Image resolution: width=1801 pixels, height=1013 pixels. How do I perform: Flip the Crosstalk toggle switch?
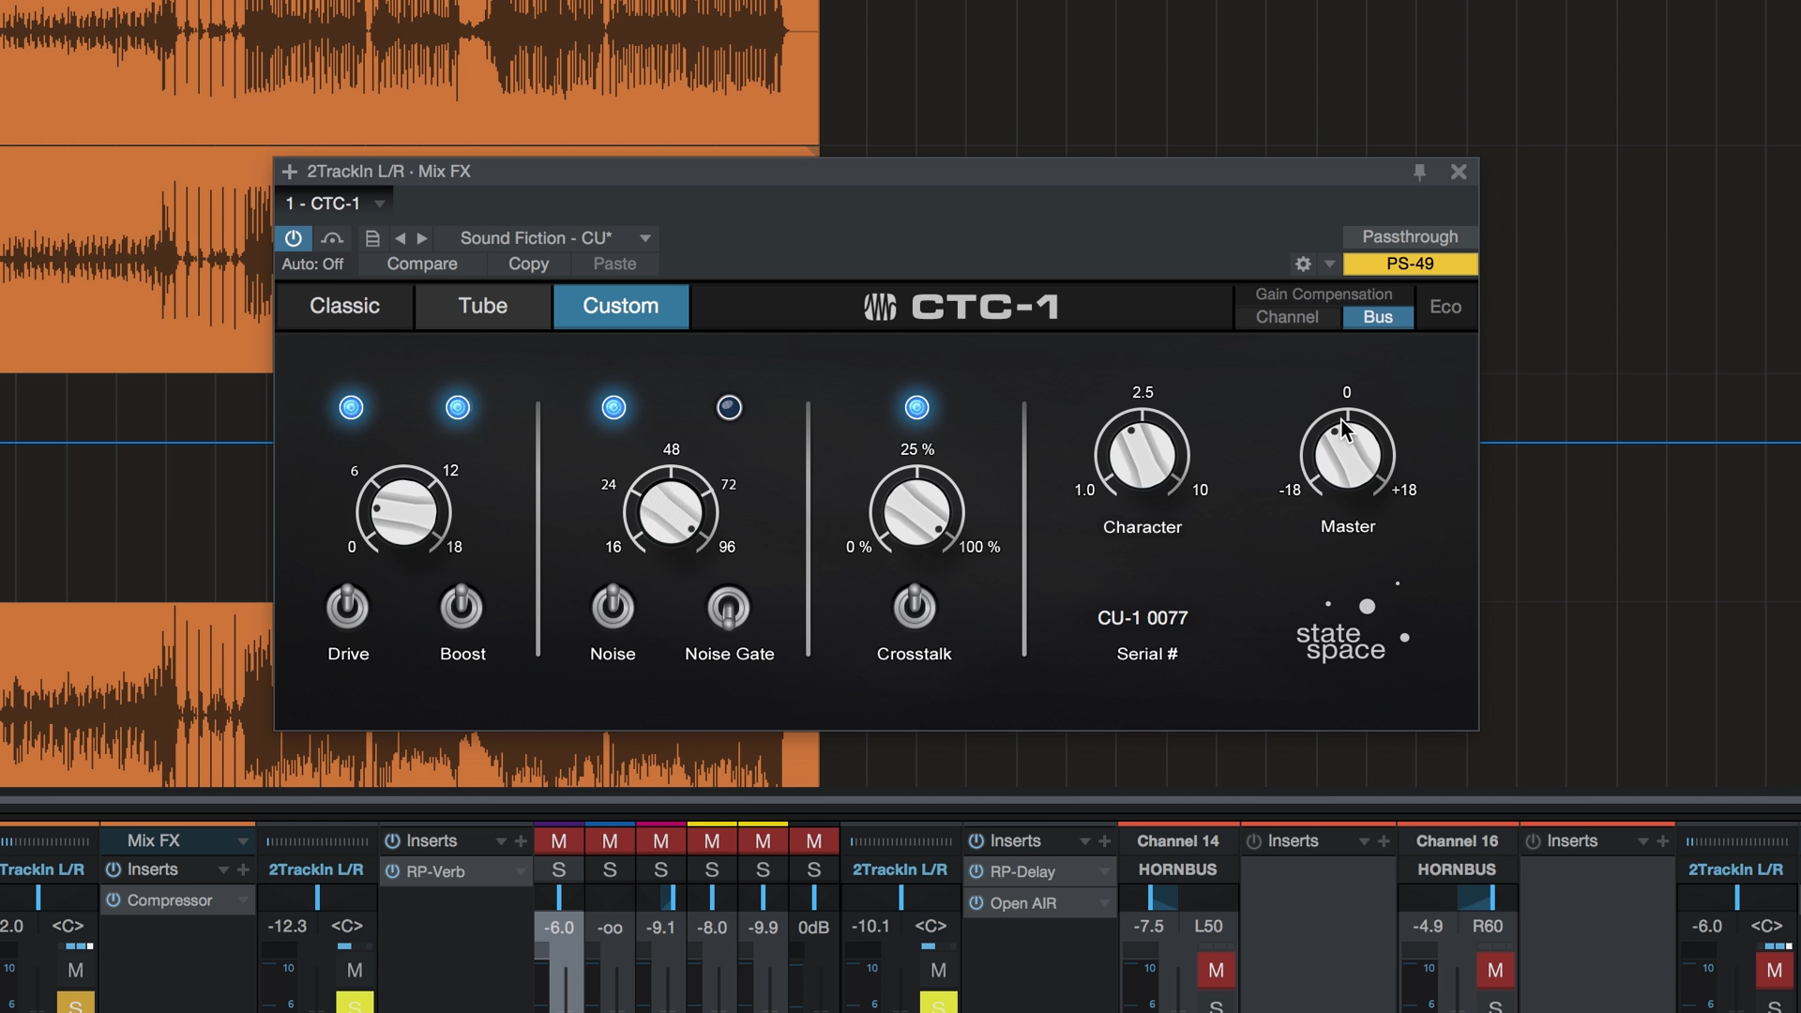point(915,606)
